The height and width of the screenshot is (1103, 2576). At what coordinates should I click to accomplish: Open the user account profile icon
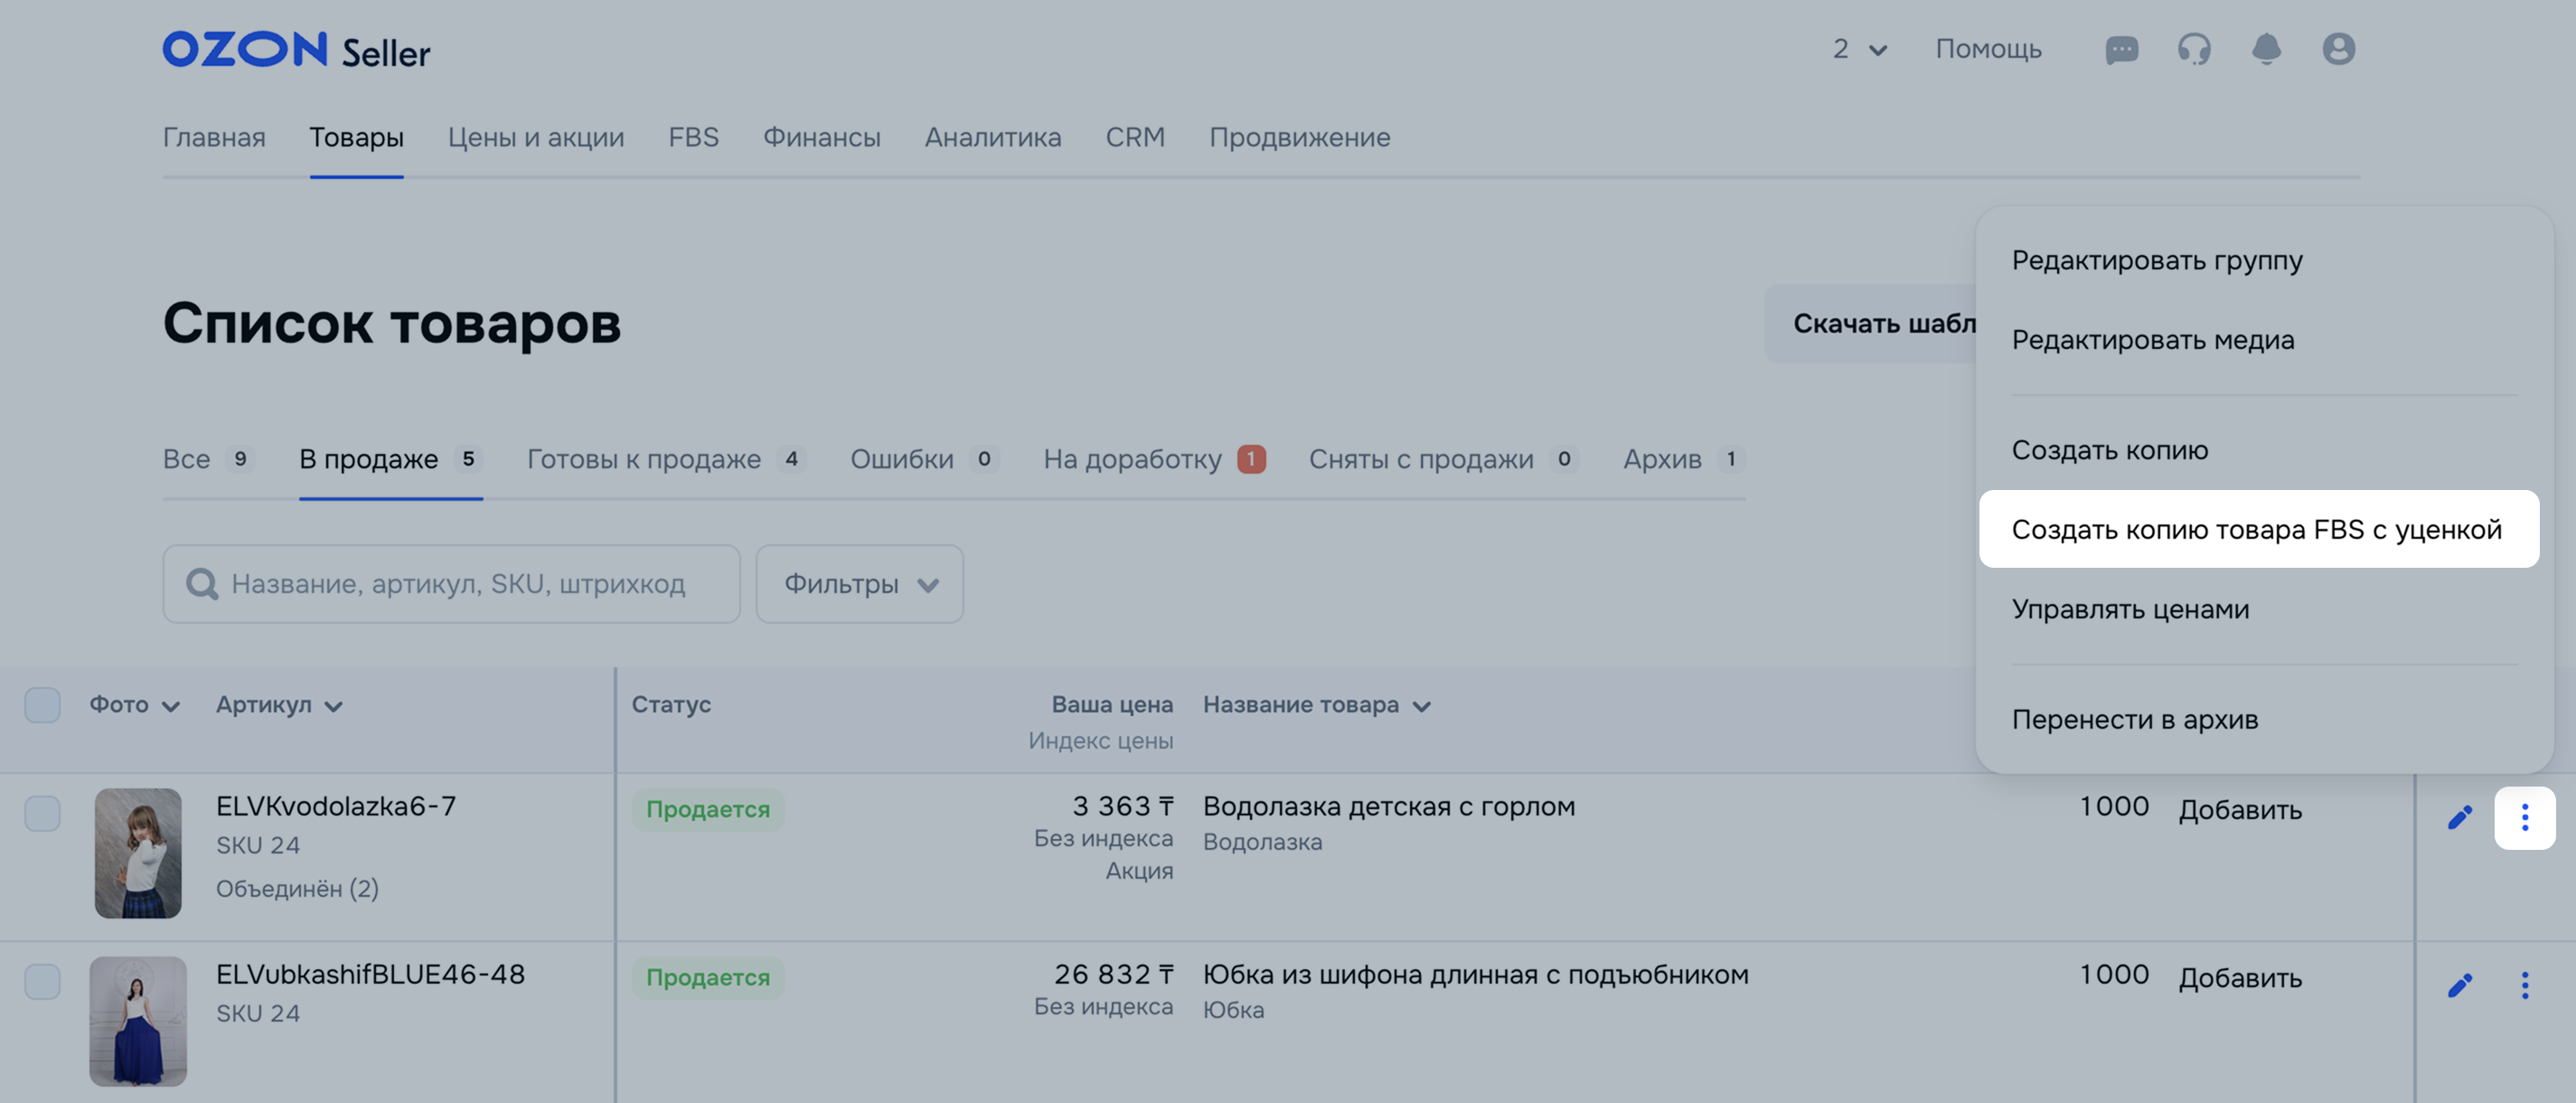pos(2338,49)
